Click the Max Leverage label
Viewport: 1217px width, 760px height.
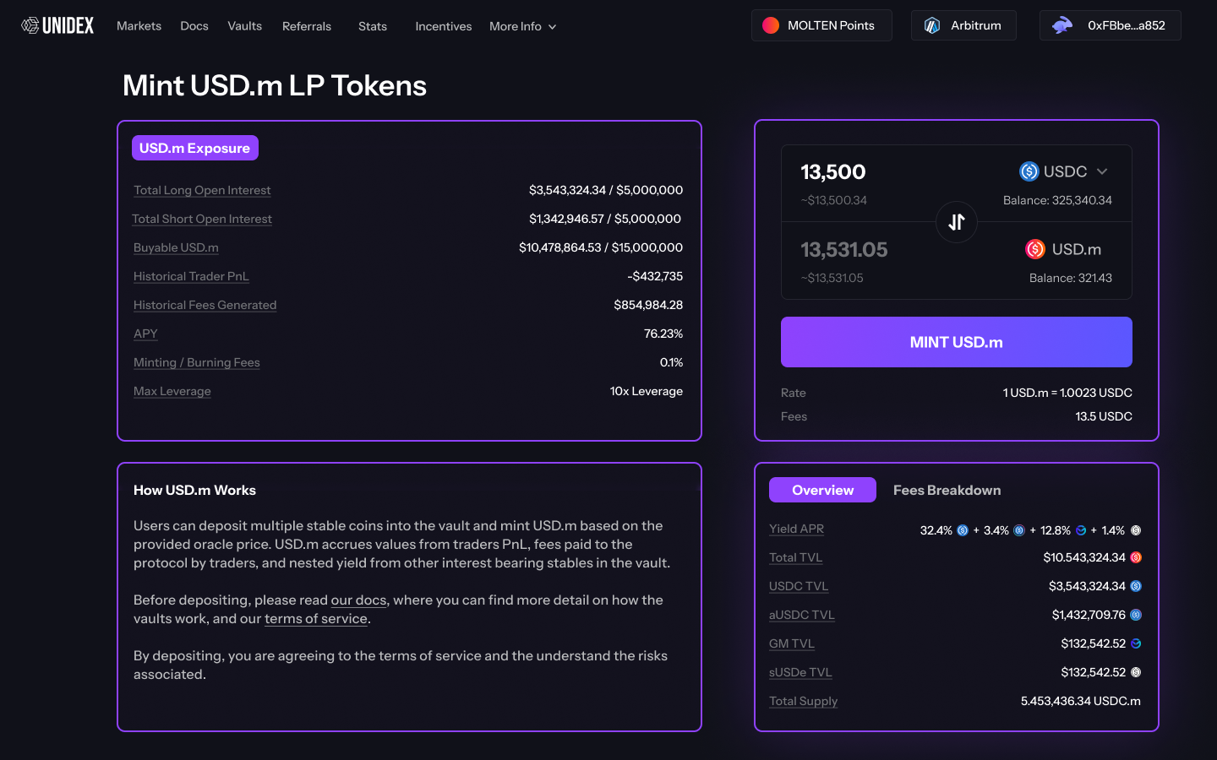(x=172, y=391)
